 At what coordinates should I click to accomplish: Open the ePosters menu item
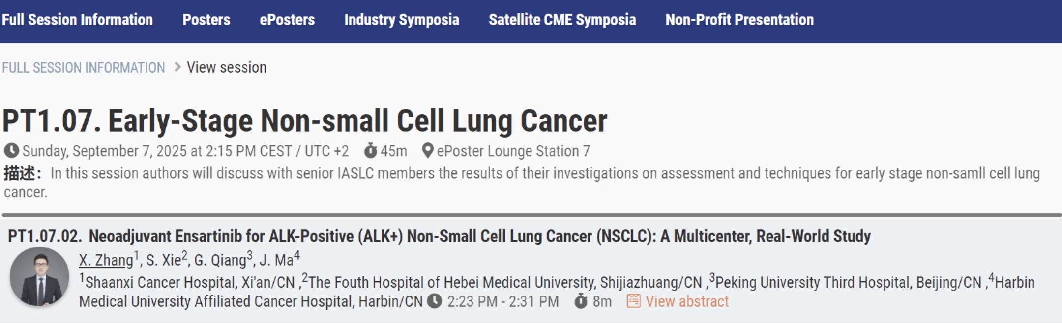(287, 20)
